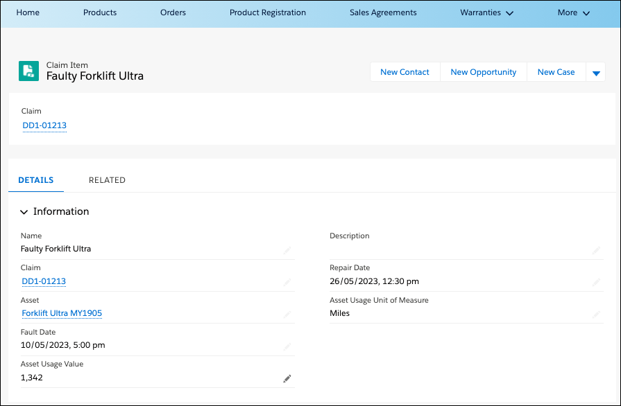Open the Forklift Ultra MY1905 asset link
The width and height of the screenshot is (621, 406).
(x=61, y=313)
